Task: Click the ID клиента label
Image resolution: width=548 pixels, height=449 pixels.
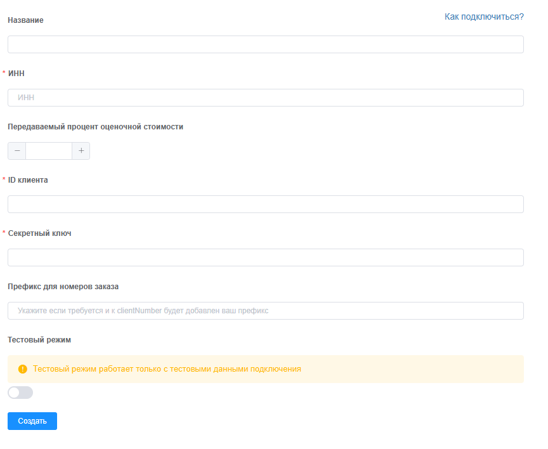Action: (28, 180)
